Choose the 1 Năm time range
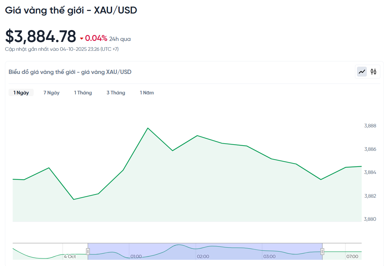Image resolution: width=384 pixels, height=266 pixels. click(147, 93)
